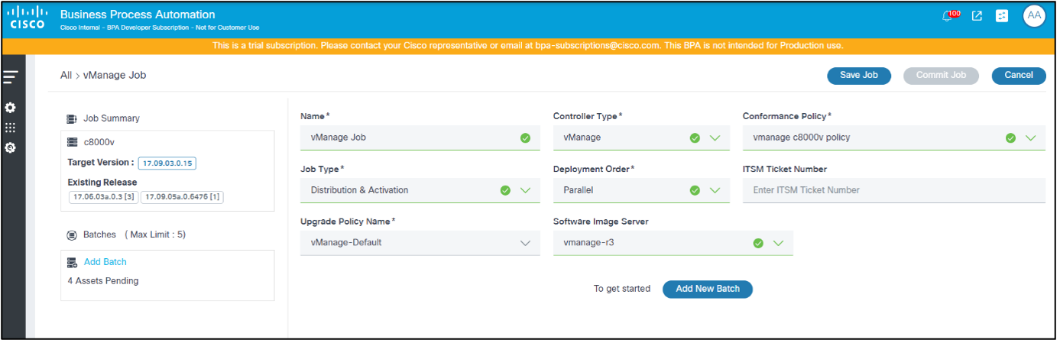The image size is (1060, 343).
Task: Open the Deployment Order dropdown arrow
Action: [715, 190]
